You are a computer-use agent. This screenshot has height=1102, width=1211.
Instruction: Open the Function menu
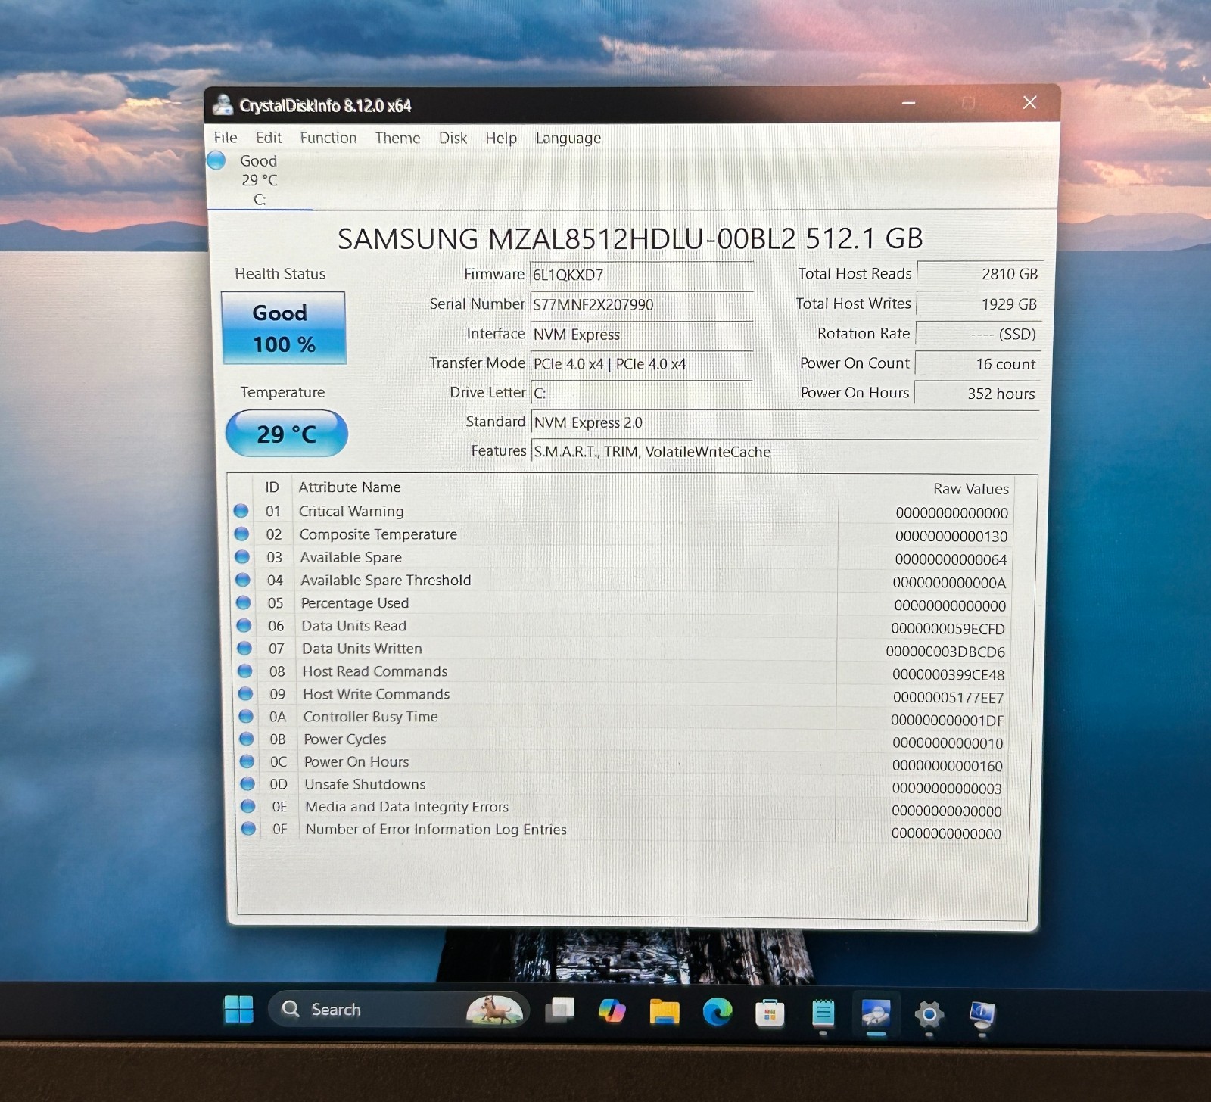pos(328,138)
